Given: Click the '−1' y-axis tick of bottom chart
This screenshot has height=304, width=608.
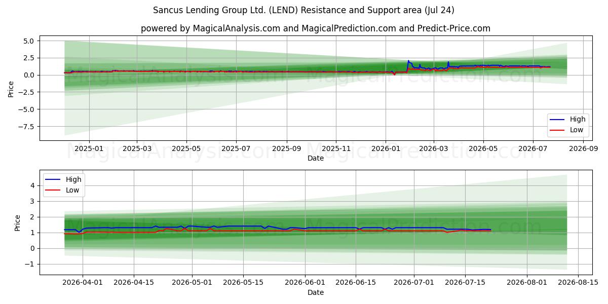Looking at the screenshot, I should [x=29, y=264].
